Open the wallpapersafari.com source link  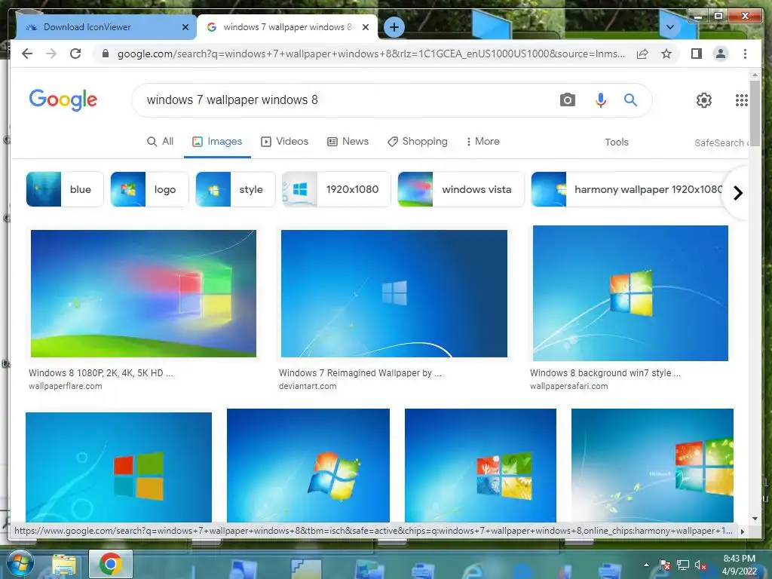click(568, 386)
